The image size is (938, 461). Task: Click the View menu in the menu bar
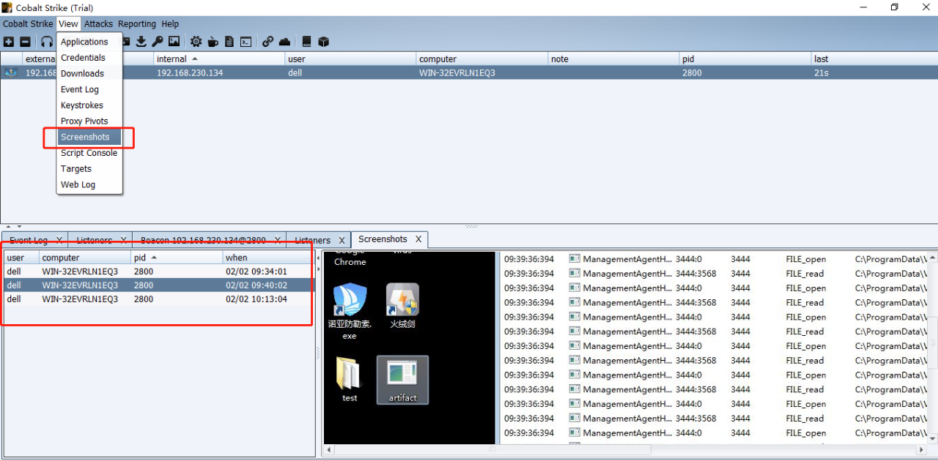pyautogui.click(x=68, y=24)
